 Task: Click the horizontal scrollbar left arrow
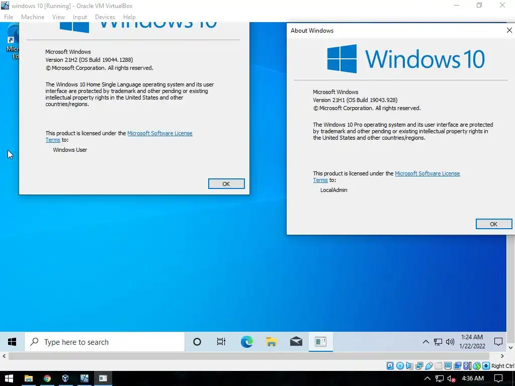point(4,356)
